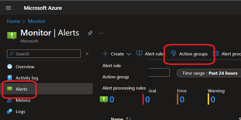Click the Logs icon in sidebar
This screenshot has width=241, height=120.
pos(10,111)
